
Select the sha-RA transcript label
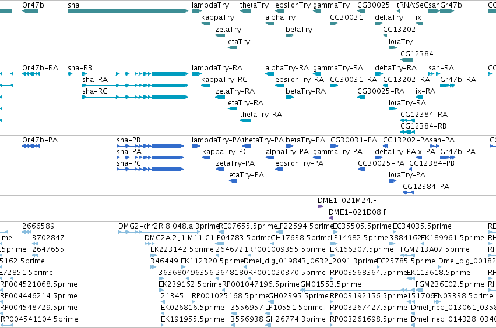(95, 80)
